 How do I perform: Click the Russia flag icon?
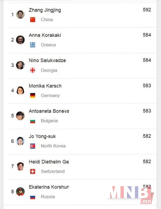(33, 197)
